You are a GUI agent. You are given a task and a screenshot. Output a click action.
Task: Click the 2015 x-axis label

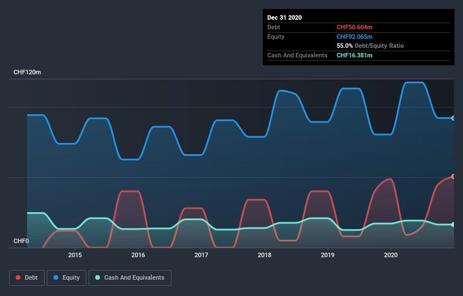click(75, 255)
